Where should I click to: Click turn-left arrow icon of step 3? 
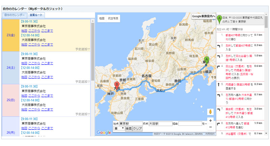218,56
